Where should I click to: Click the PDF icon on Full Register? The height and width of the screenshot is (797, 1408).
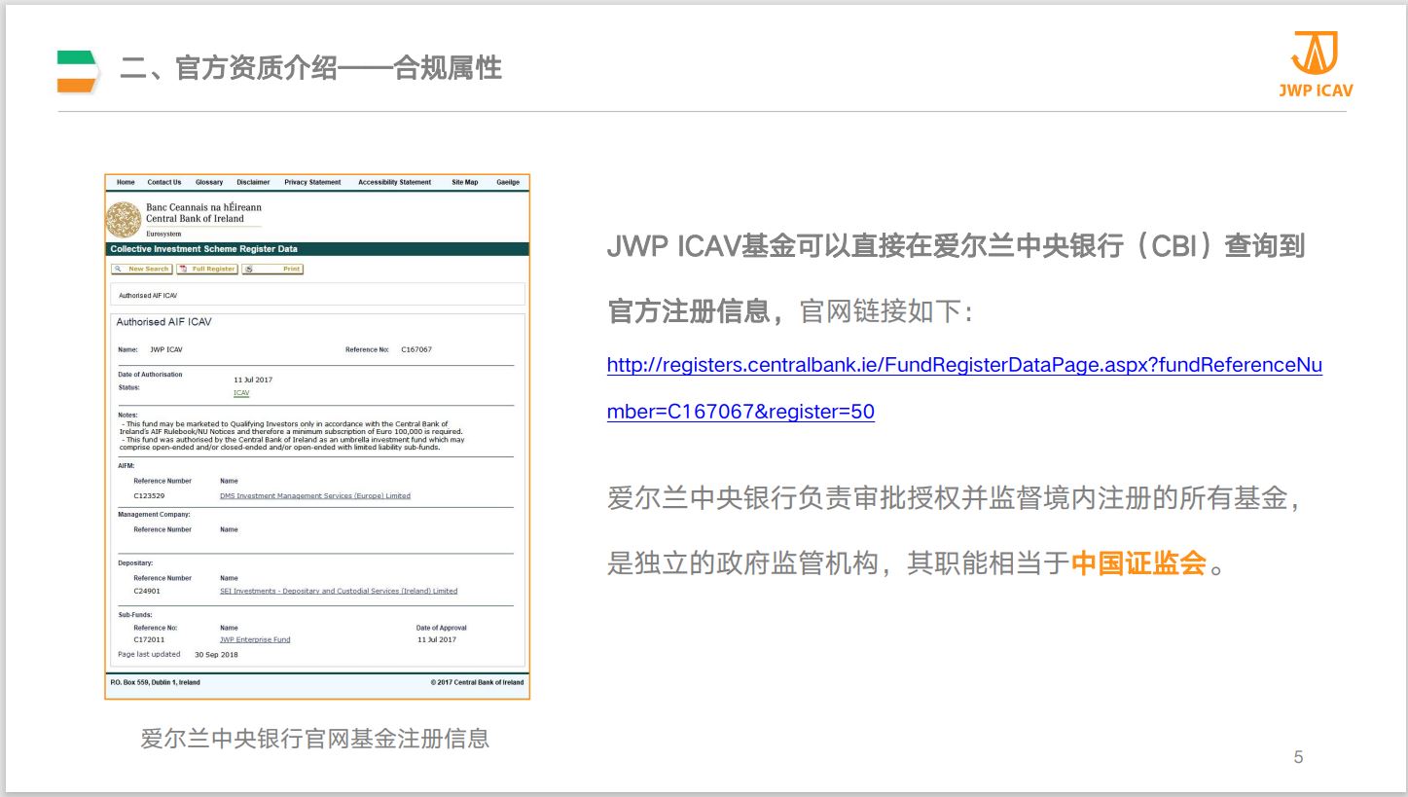[182, 269]
